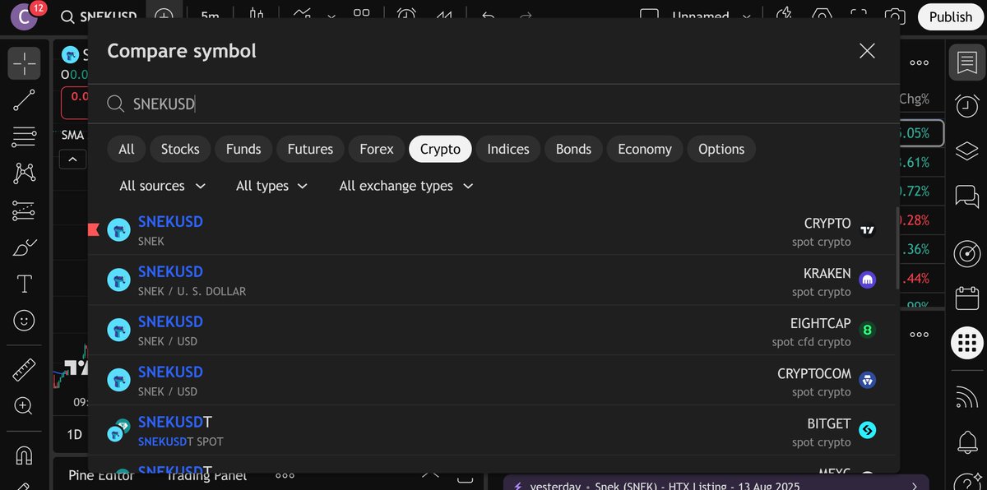Select the Indices filter tab
This screenshot has width=987, height=490.
pyautogui.click(x=508, y=149)
